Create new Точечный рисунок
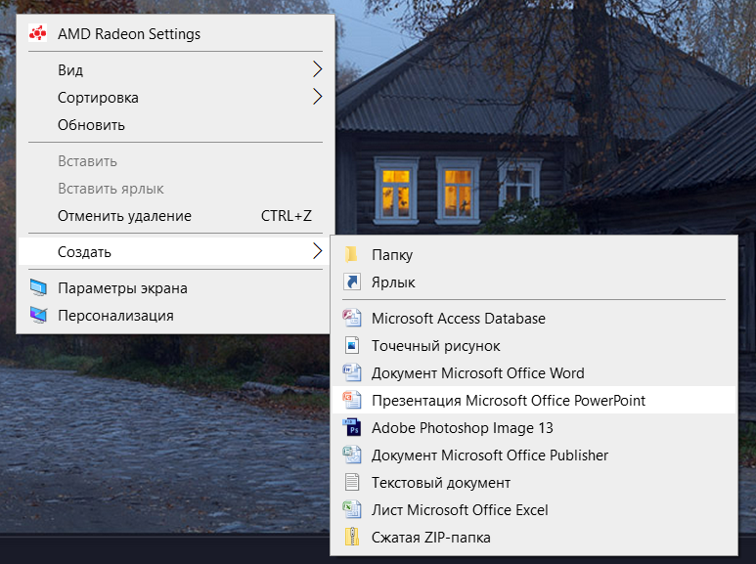 pos(534,346)
